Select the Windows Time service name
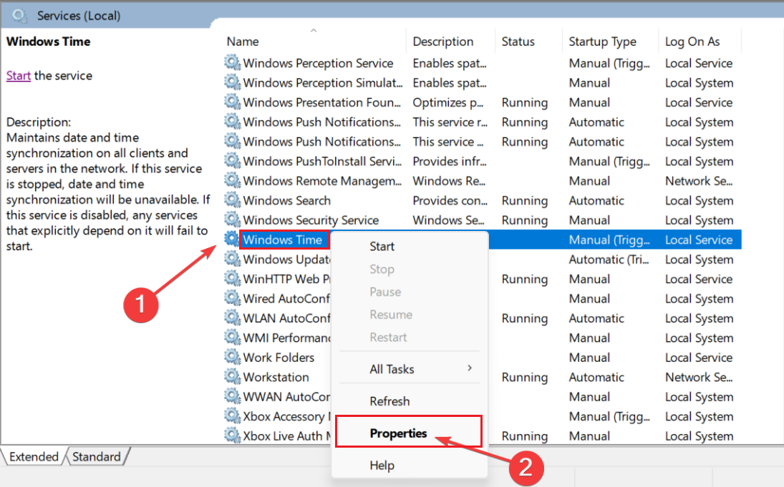The image size is (784, 487). [283, 240]
